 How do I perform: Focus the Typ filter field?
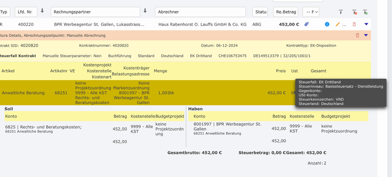4,12
